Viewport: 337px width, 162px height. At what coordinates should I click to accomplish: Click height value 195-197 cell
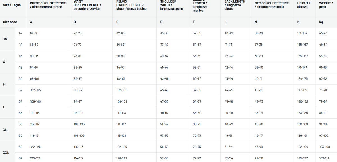pos(302,158)
